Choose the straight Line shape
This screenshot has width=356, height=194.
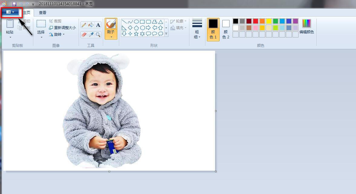(124, 22)
